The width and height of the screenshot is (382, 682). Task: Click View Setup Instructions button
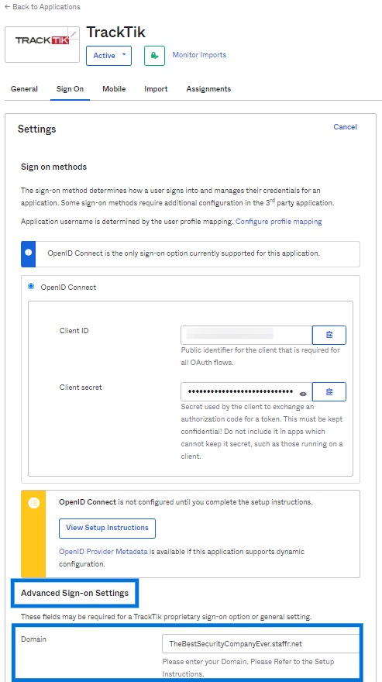(x=107, y=528)
